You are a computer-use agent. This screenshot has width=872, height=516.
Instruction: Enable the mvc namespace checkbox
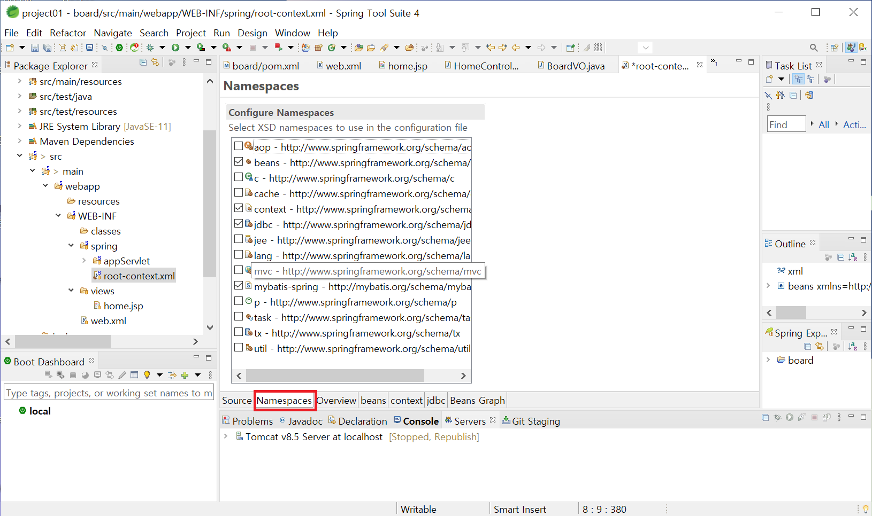point(239,270)
